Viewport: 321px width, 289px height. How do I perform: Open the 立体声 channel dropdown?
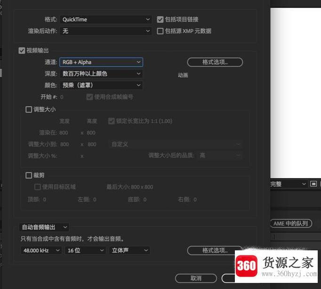point(129,250)
